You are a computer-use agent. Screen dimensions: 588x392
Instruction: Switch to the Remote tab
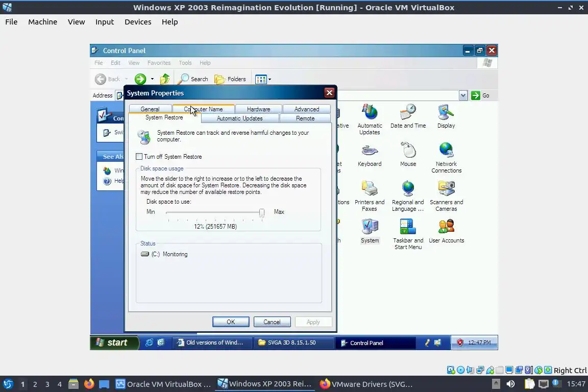pyautogui.click(x=305, y=118)
